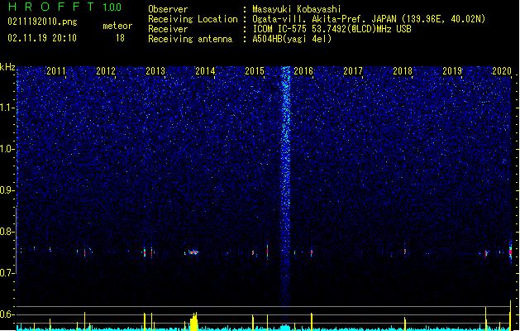
Task: Click the 2020 time axis label
Action: tap(502, 71)
